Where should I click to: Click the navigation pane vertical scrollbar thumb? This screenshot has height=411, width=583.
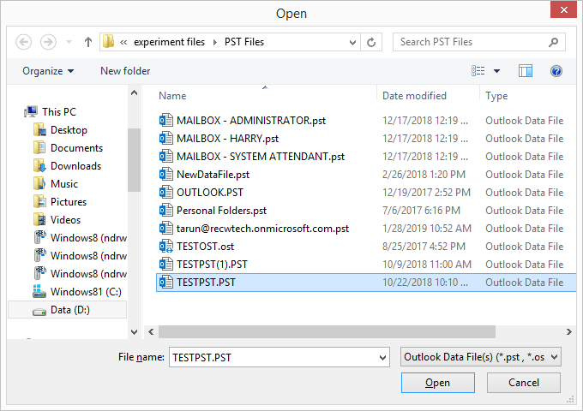pyautogui.click(x=135, y=160)
